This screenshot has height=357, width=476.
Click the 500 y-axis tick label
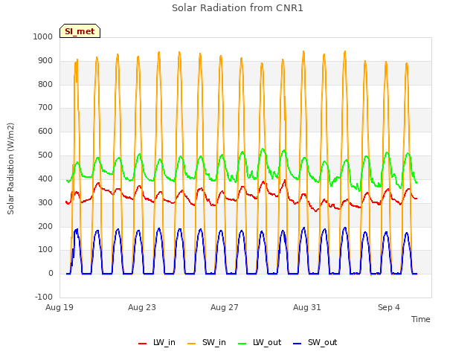click(x=45, y=155)
